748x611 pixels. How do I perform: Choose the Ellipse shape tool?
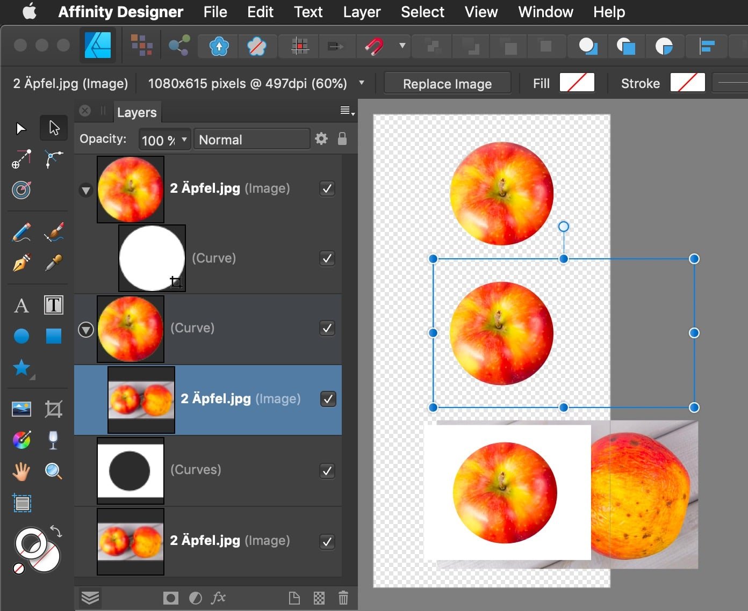[x=21, y=337]
